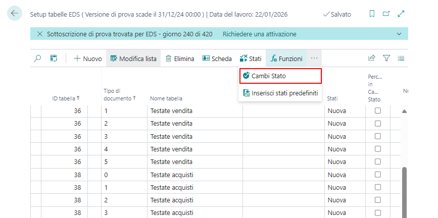This screenshot has height=218, width=438.
Task: Toggle Modifica lista mode
Action: 133,59
